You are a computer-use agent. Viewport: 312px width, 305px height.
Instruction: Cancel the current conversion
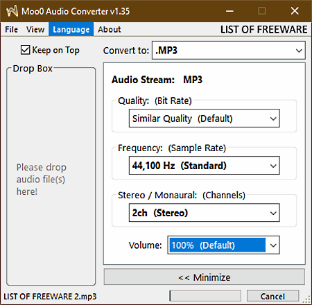(x=272, y=296)
